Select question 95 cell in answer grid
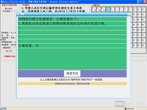The height and width of the screenshot is (110, 147). point(139,45)
